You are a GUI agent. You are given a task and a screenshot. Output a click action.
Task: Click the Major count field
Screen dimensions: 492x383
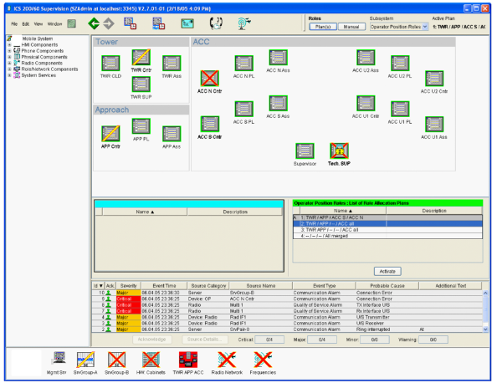coord(322,340)
